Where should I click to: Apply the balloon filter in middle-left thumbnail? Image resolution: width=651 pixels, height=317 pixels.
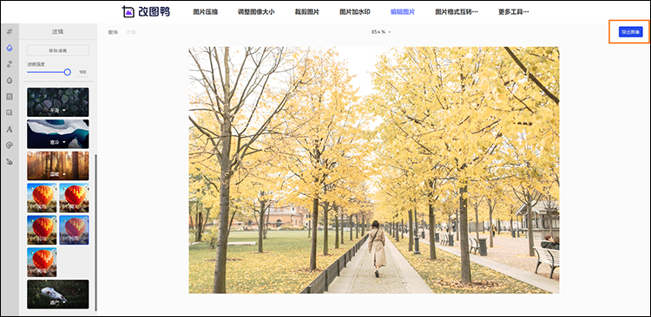[x=42, y=230]
